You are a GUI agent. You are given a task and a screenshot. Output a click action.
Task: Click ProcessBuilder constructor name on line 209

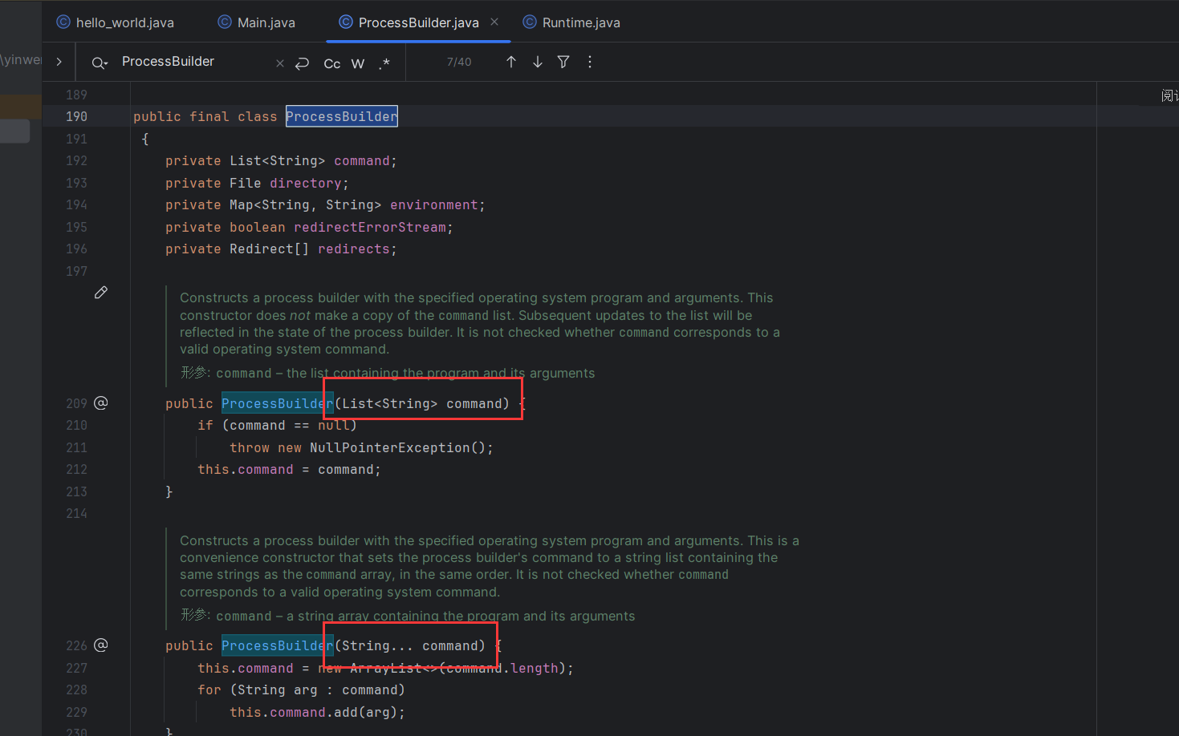278,403
